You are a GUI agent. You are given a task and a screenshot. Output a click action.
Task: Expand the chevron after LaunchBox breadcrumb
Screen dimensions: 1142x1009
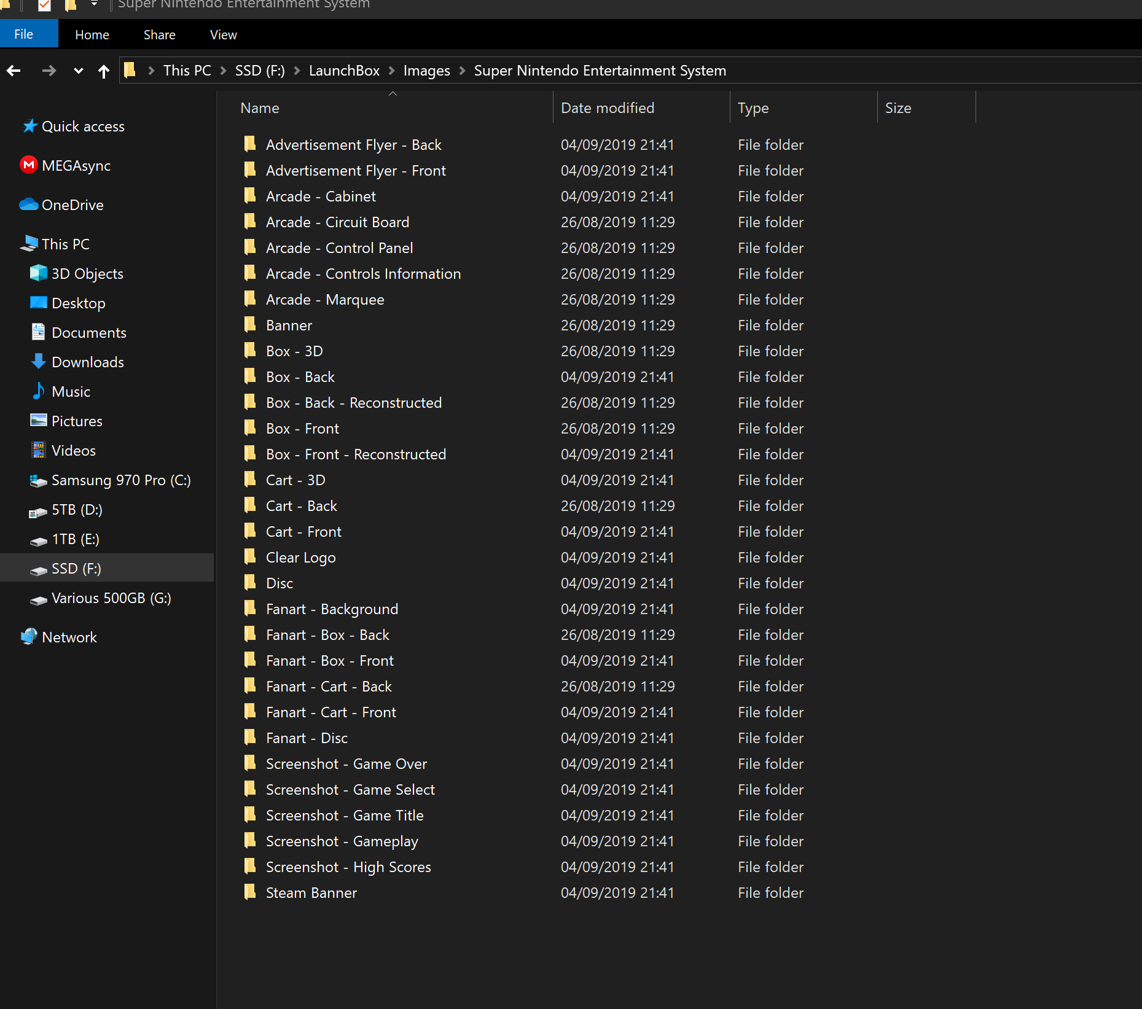pyautogui.click(x=391, y=71)
